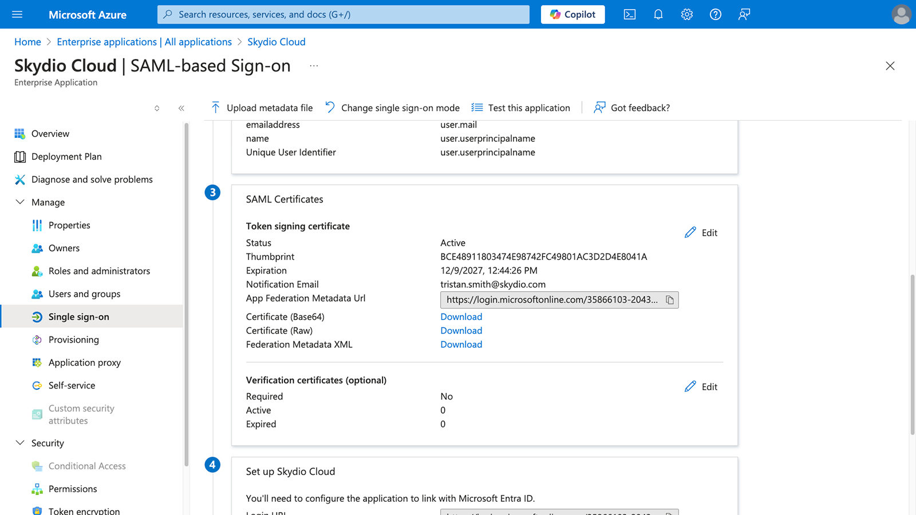Image resolution: width=916 pixels, height=515 pixels.
Task: Open Cloud Shell terminal icon
Action: pyautogui.click(x=630, y=14)
